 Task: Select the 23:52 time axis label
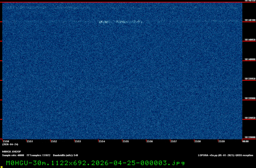[54, 141]
